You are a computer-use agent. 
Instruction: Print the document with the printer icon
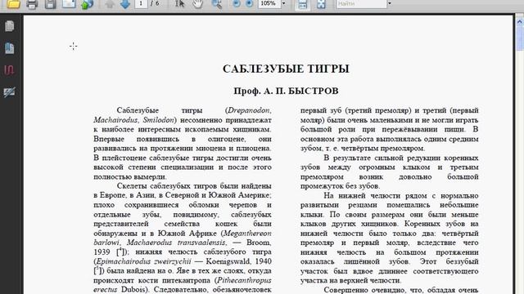[32, 4]
